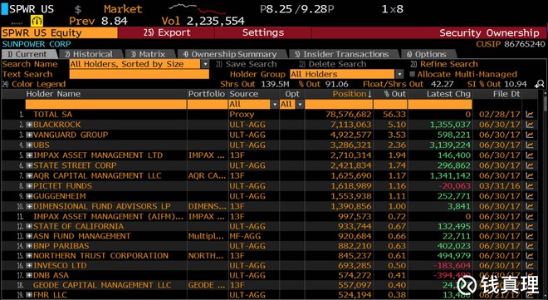Open the Color Legend

click(x=34, y=84)
